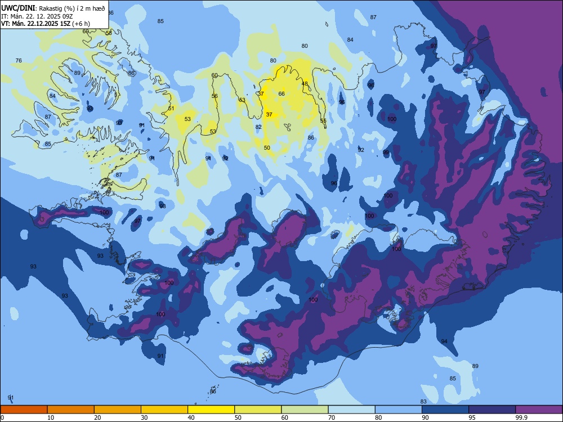Click the map value '99' on the map

(x=386, y=152)
